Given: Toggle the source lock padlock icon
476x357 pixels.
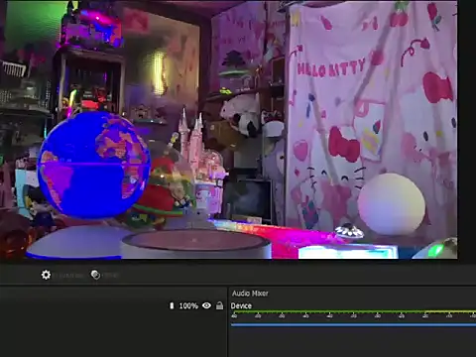Looking at the screenshot, I should click(219, 305).
